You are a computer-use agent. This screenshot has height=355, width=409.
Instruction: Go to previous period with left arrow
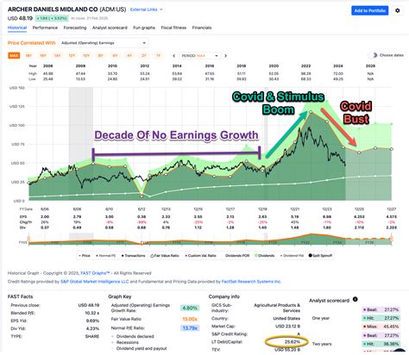tap(174, 56)
